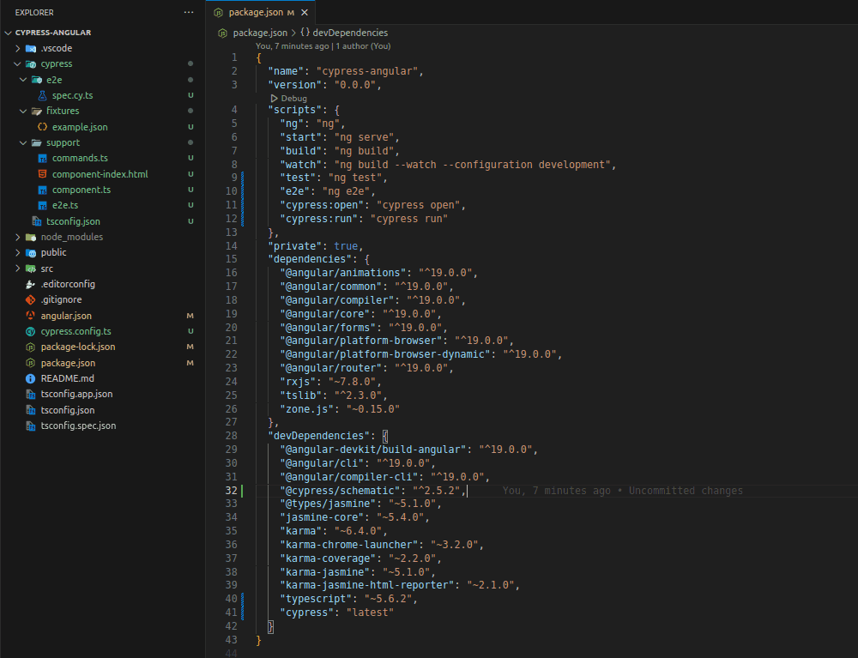
Task: Click the e2e.ts TypeScript file icon
Action: [x=42, y=206]
